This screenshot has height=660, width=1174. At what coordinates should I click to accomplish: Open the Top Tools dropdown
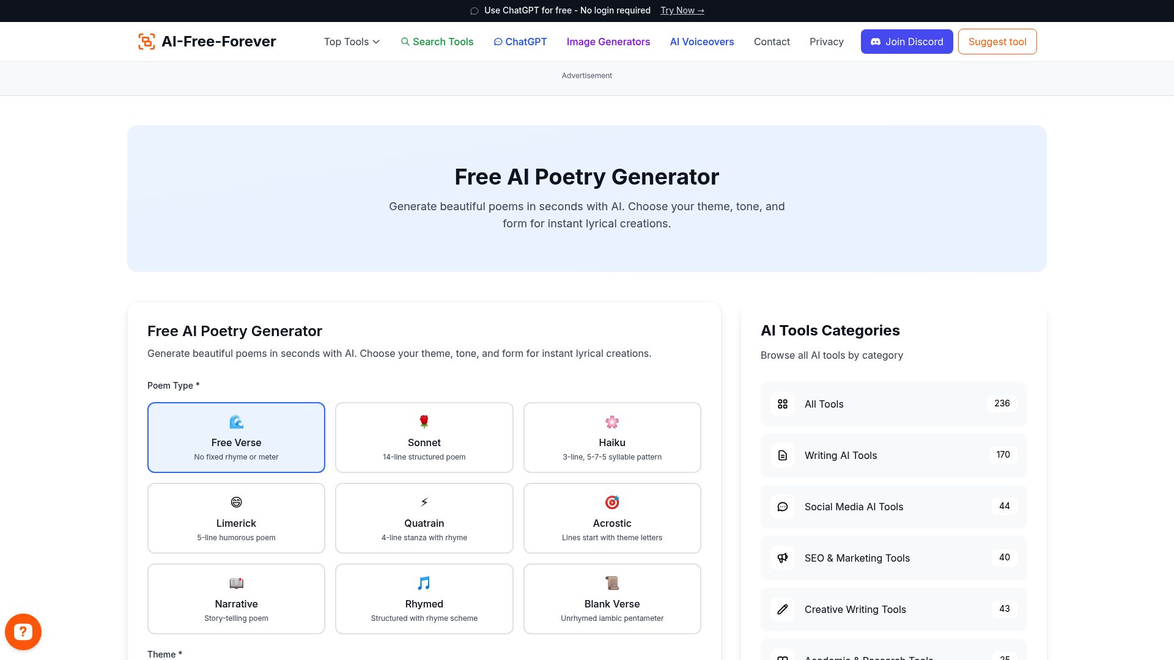coord(351,42)
